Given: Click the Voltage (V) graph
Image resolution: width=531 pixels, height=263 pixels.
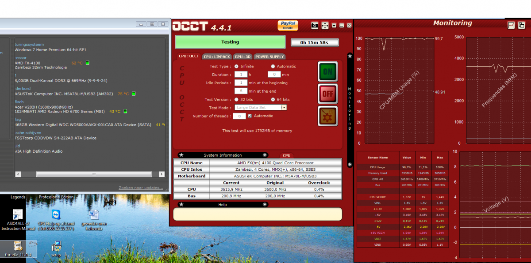Looking at the screenshot, I should [495, 204].
